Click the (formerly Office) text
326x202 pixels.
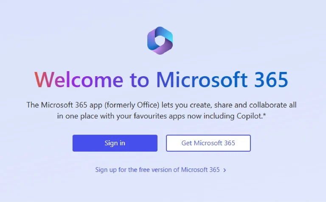132,105
